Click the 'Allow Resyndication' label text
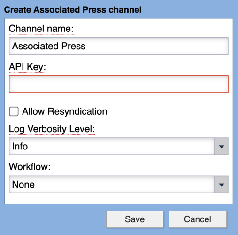This screenshot has width=238, height=235. tap(65, 111)
